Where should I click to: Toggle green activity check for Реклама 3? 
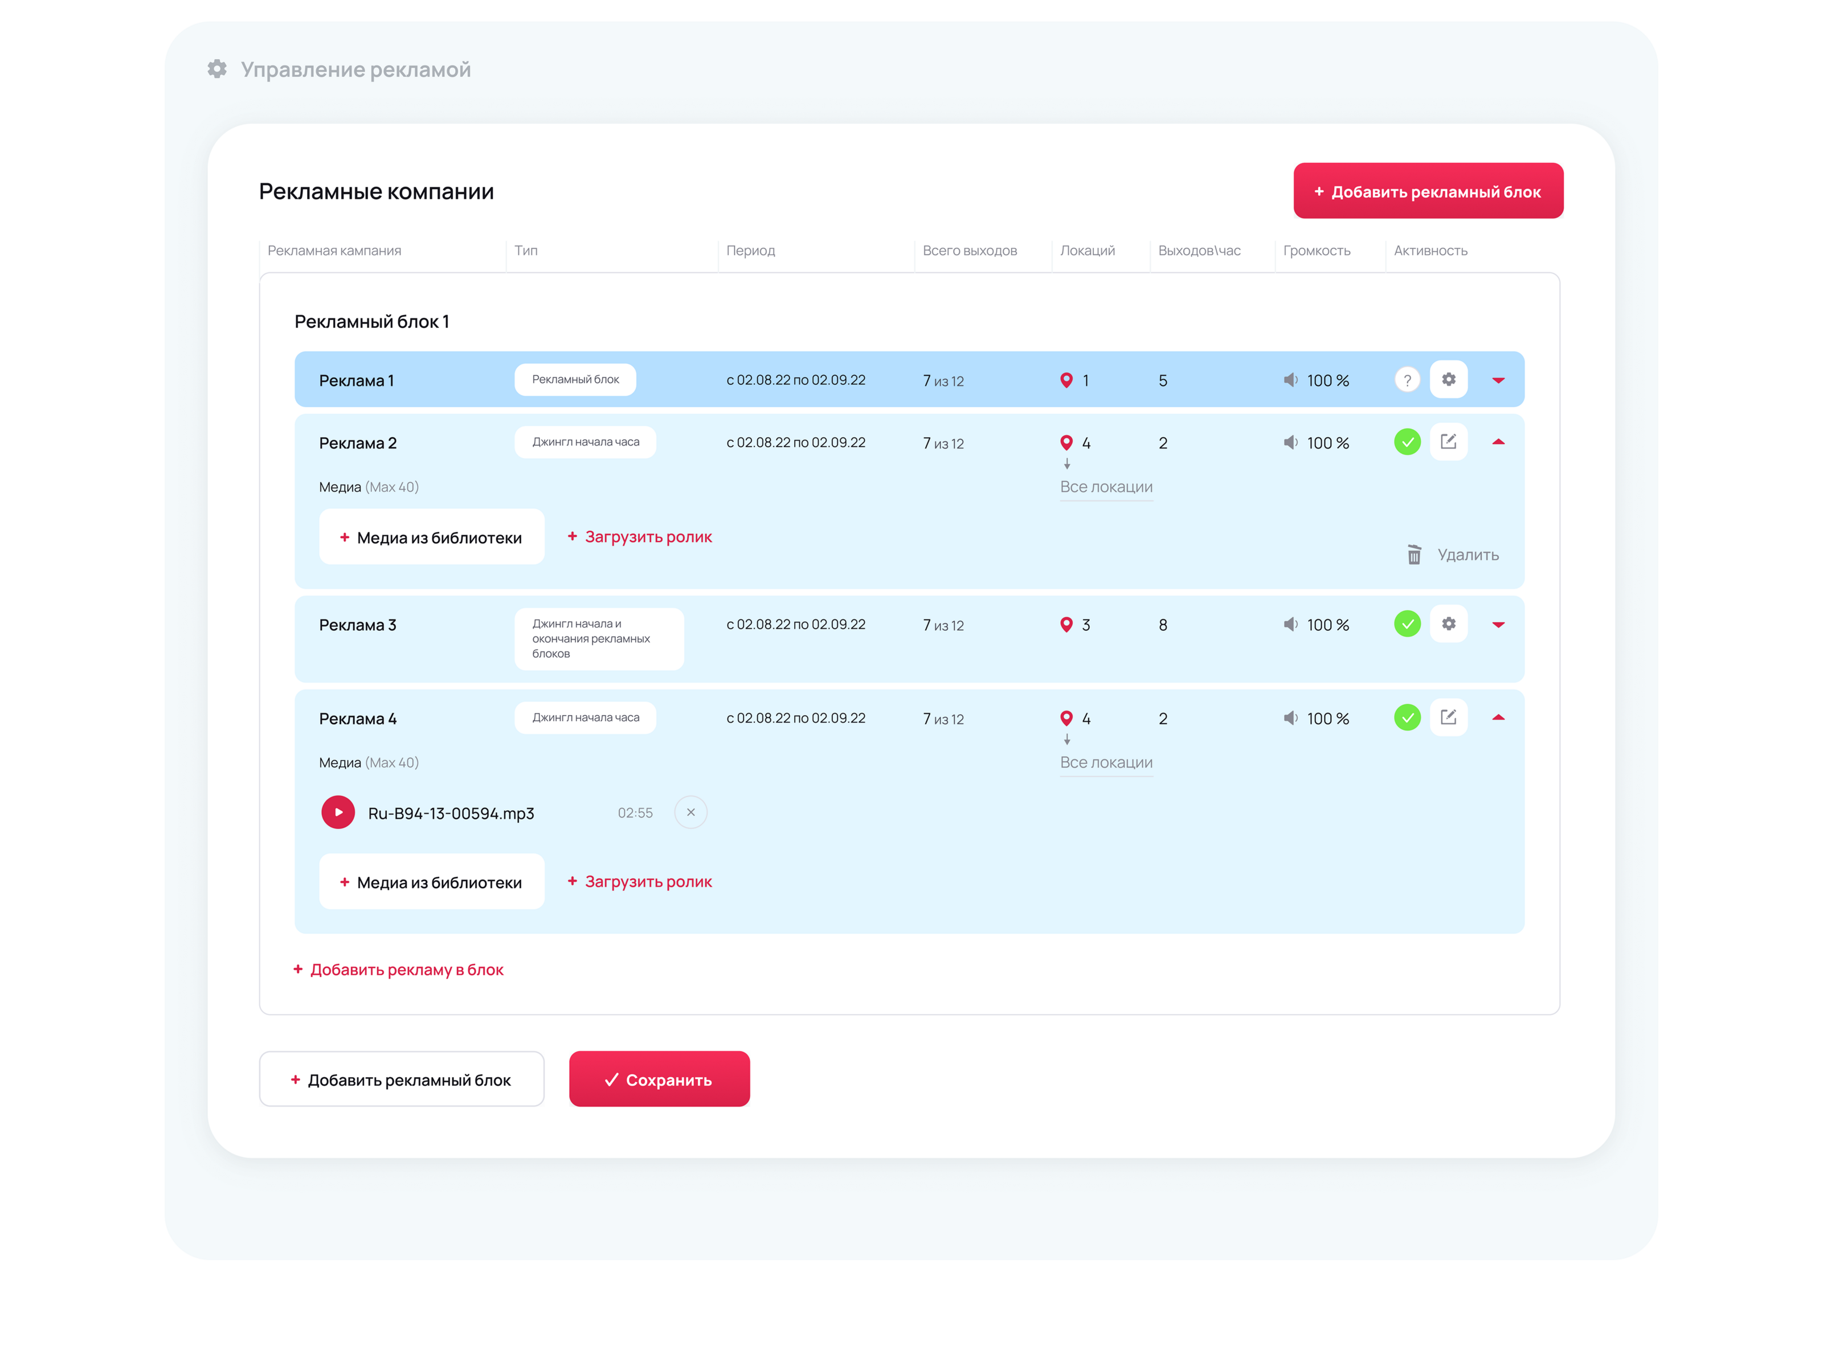click(x=1407, y=623)
